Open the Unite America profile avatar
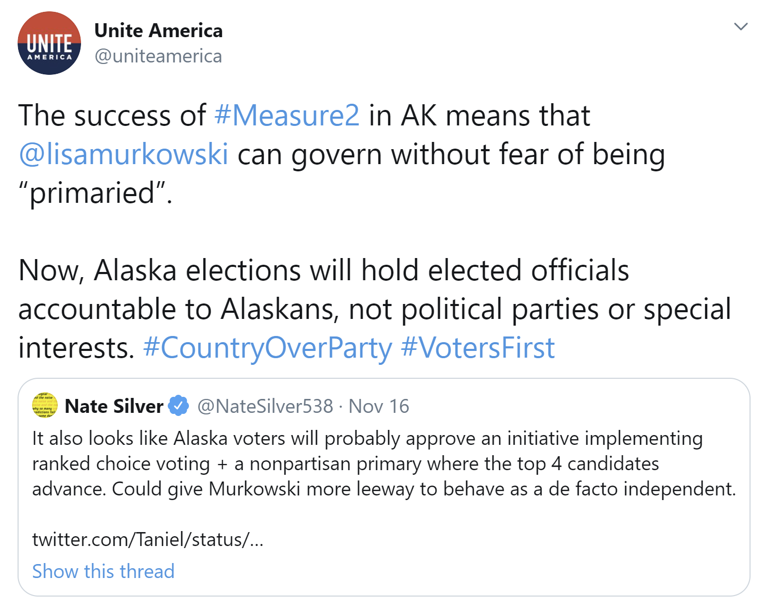Viewport: 765px width, 610px height. [x=49, y=43]
